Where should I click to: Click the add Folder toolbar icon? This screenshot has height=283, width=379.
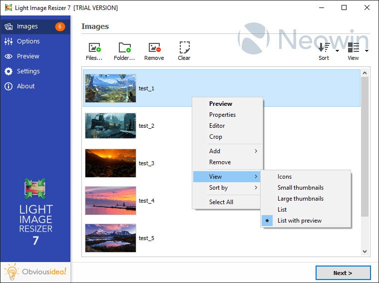coord(124,48)
